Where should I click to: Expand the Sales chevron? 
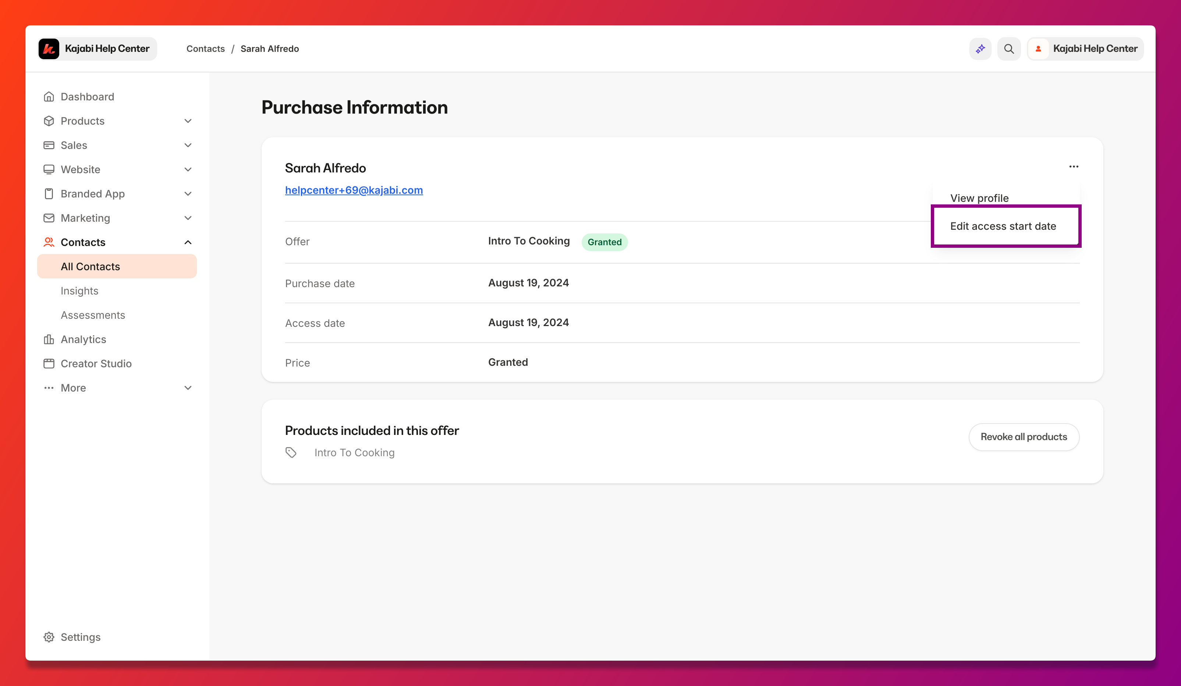coord(188,145)
